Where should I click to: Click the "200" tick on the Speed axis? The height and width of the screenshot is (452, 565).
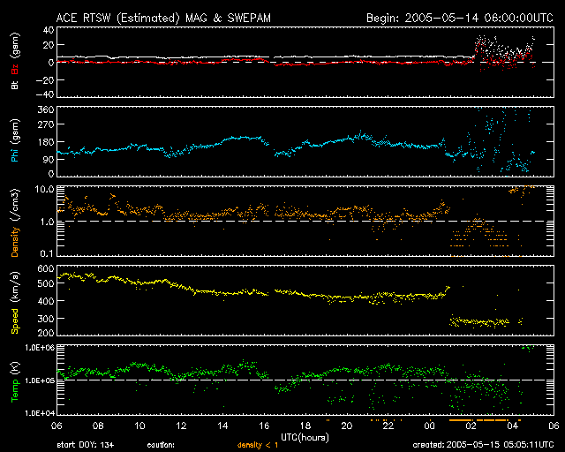click(x=46, y=333)
